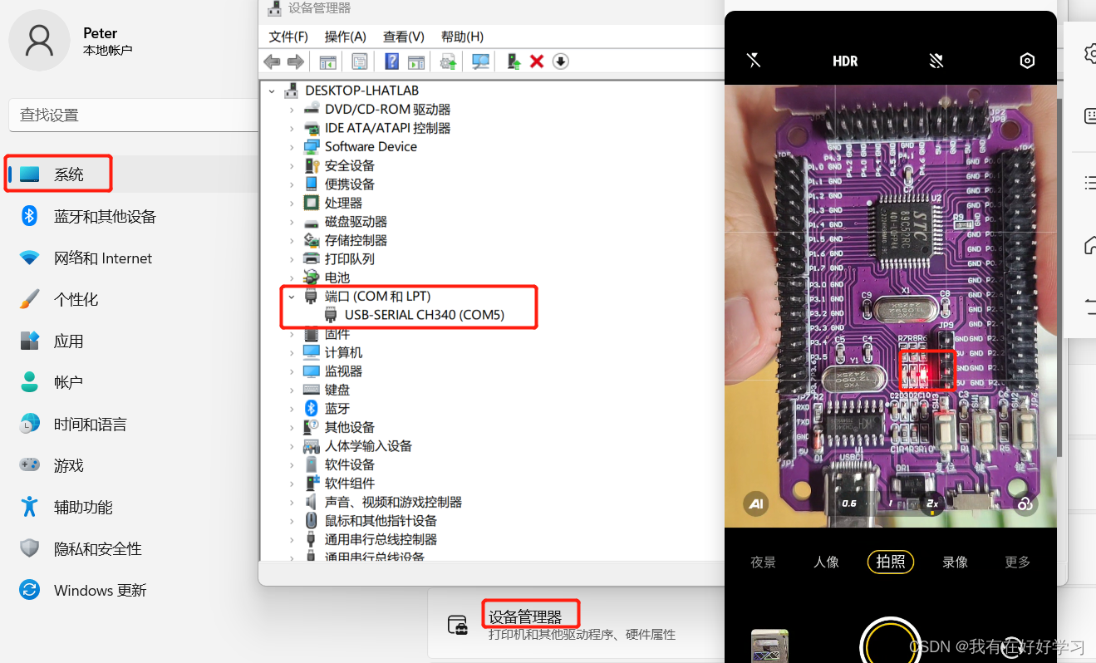The height and width of the screenshot is (663, 1096).
Task: Select 0.6 zoom level in camera
Action: coord(849,503)
